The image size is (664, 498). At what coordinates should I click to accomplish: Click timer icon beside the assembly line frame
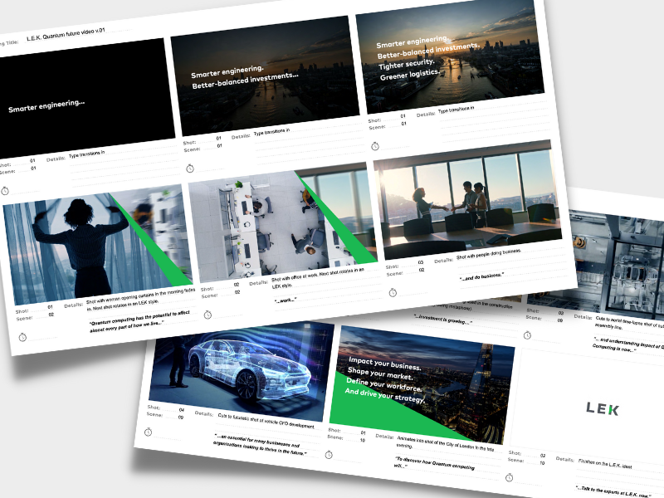[x=529, y=334]
